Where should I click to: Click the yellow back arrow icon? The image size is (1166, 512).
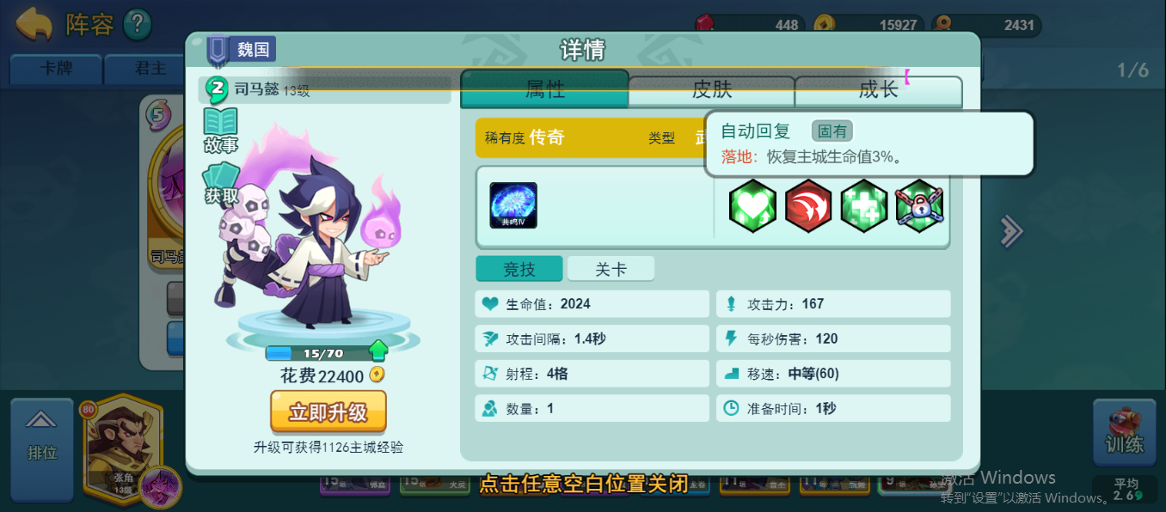coord(34,24)
